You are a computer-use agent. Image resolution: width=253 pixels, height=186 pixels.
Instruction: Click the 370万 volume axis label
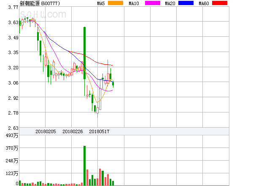pos(12,148)
